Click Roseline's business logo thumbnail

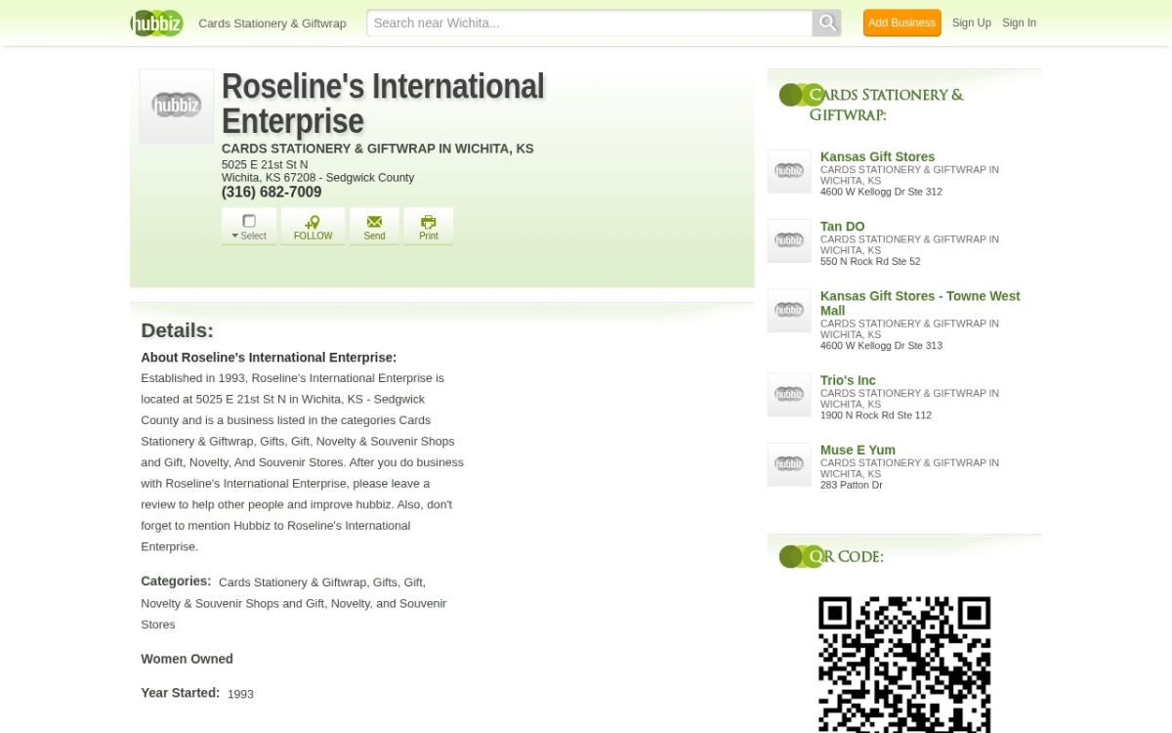point(177,106)
